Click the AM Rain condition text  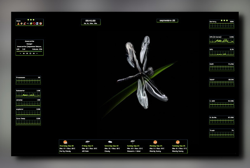click(85, 151)
